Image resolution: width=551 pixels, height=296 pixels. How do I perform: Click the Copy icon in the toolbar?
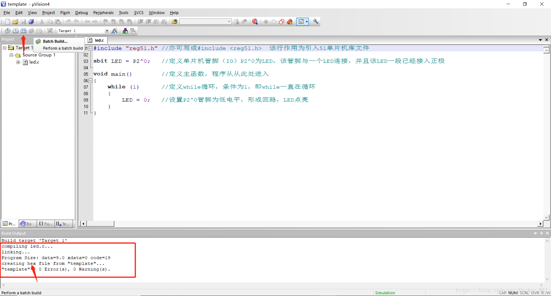50,22
